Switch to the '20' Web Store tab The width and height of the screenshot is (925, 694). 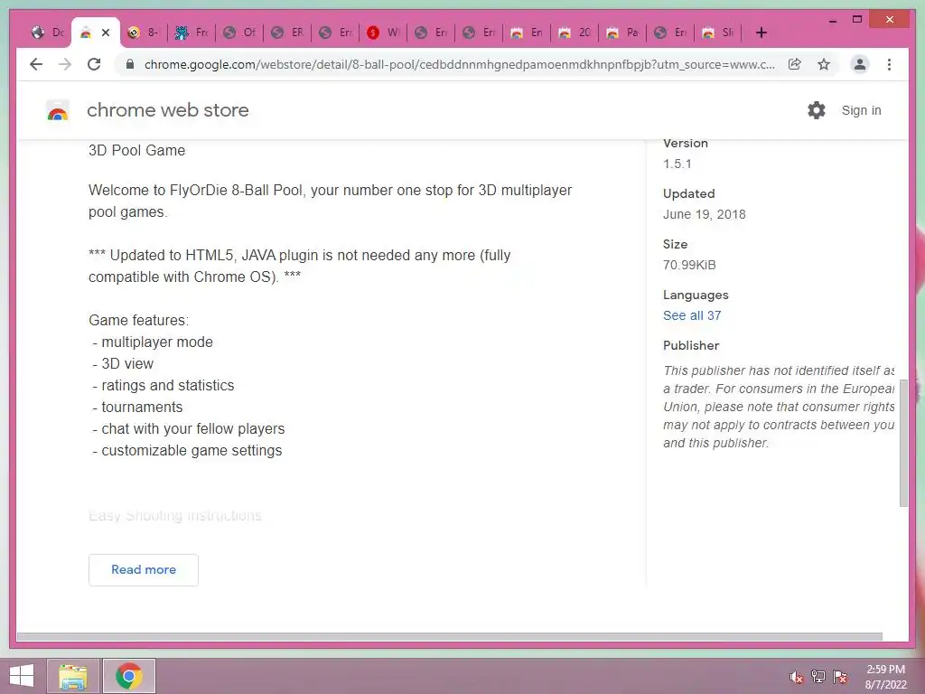click(x=575, y=33)
